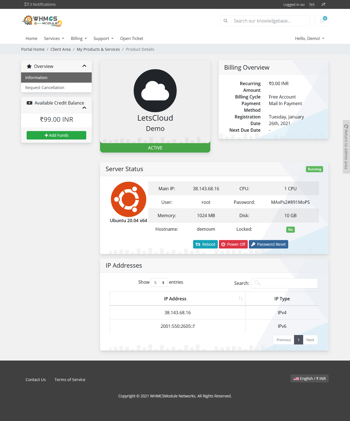
Task: Go to the Next page
Action: click(x=310, y=340)
